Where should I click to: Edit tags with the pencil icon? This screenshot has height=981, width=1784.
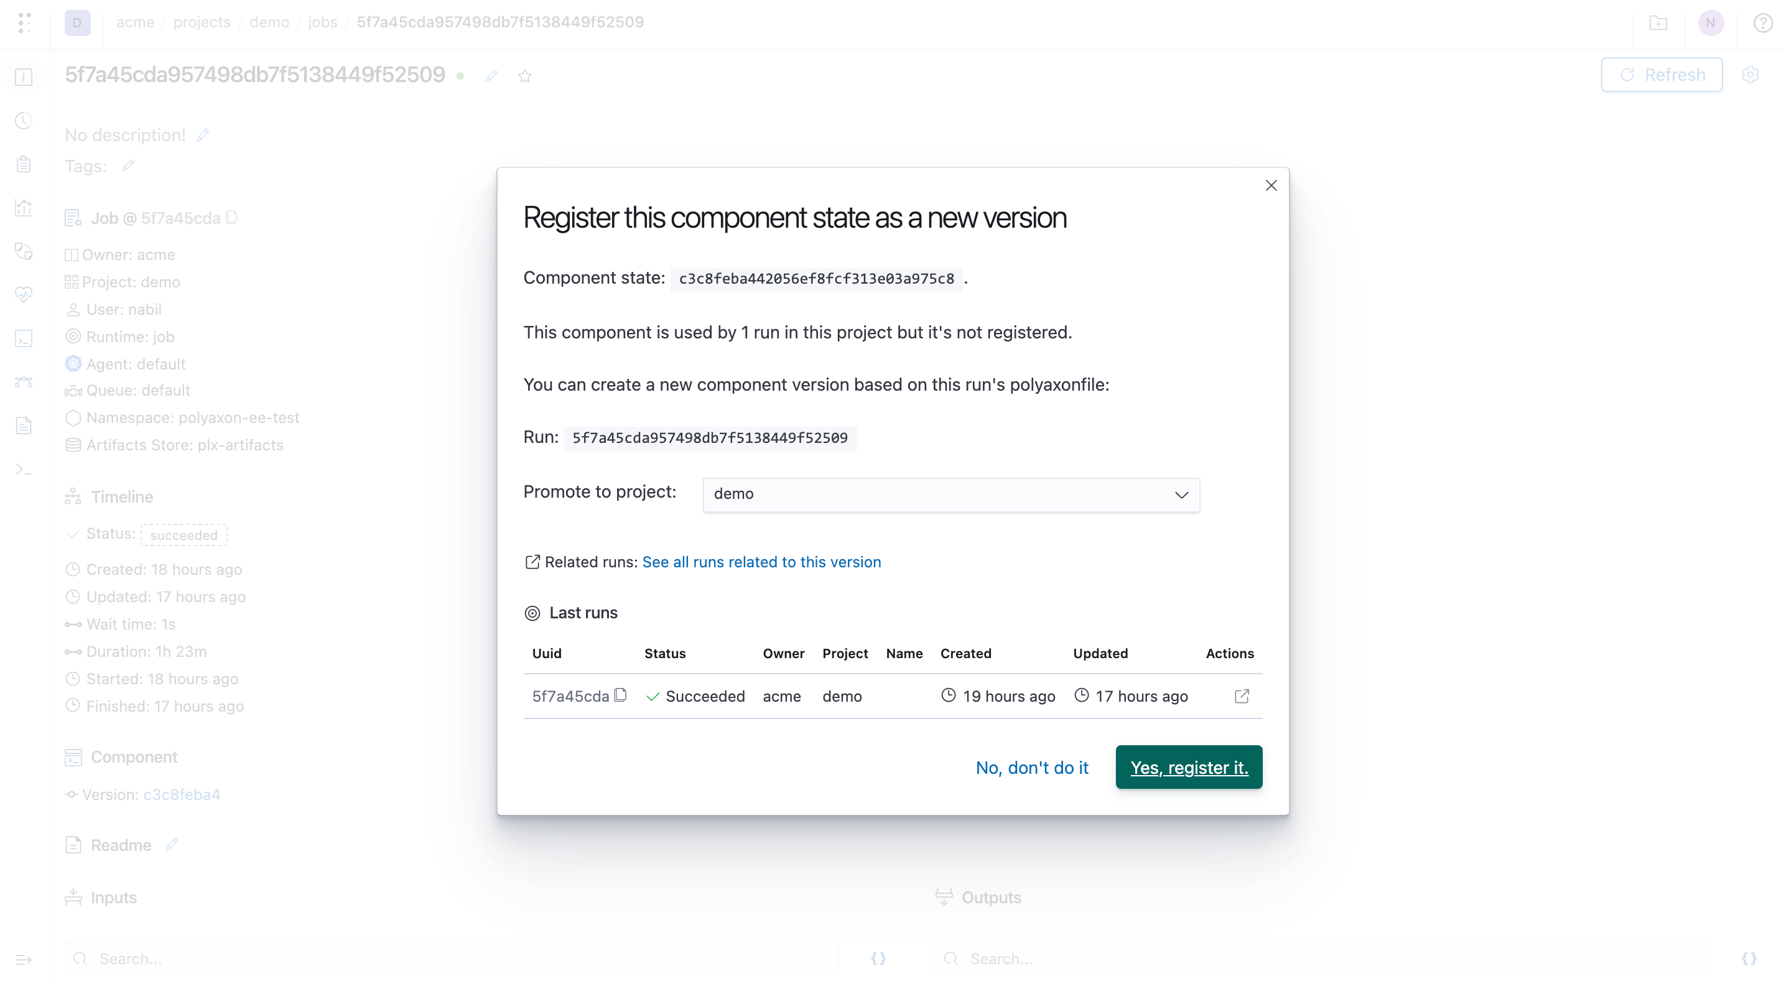(x=128, y=166)
